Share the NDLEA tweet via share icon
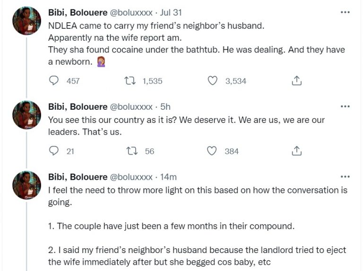Screen dimensions: 363x271 [x=296, y=81]
